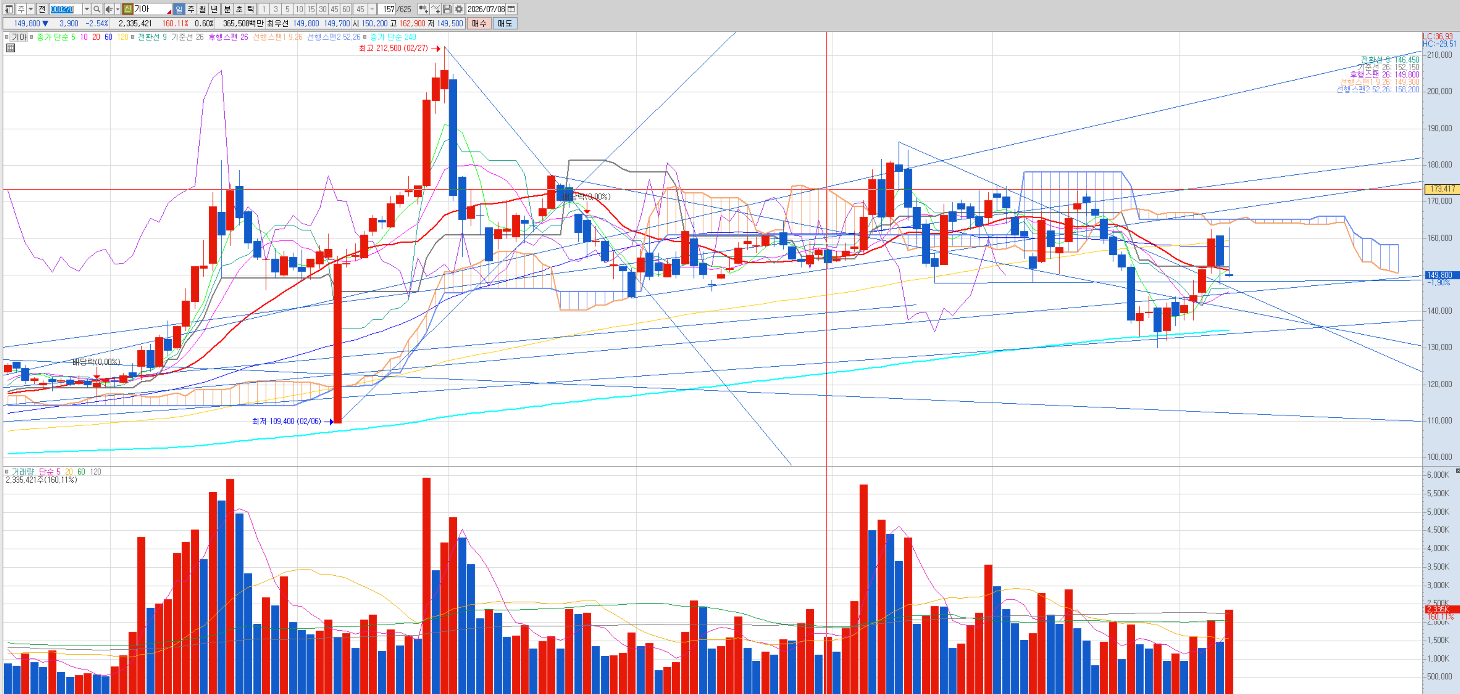This screenshot has height=694, width=1460.
Task: Click the 후행스팬 26 legend label
Action: point(228,37)
